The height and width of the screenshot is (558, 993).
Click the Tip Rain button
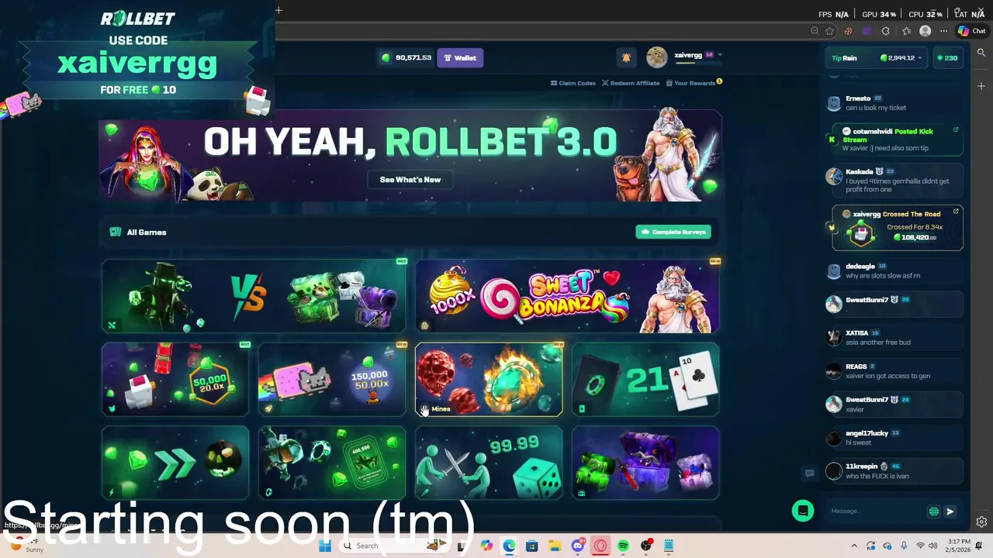844,58
